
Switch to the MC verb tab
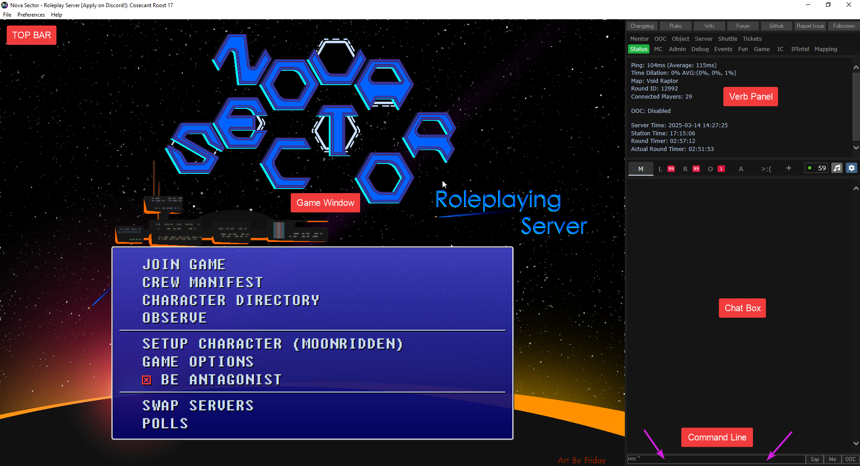point(658,49)
